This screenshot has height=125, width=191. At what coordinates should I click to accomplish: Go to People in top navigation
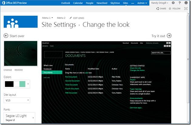(x=89, y=3)
